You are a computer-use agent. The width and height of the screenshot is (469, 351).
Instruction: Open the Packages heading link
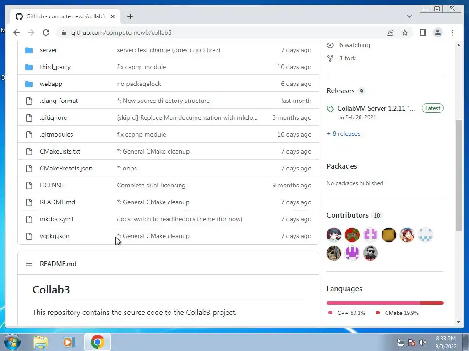[x=342, y=166]
